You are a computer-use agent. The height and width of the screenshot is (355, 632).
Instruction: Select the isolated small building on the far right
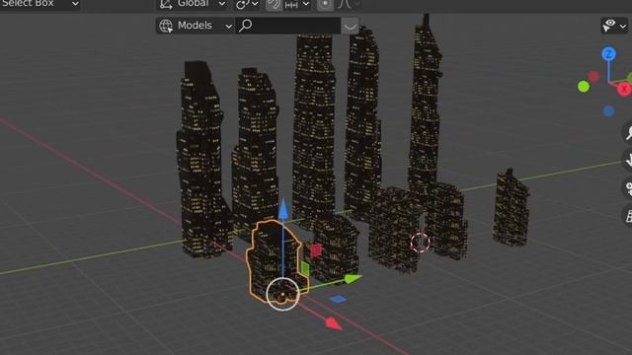click(x=512, y=209)
